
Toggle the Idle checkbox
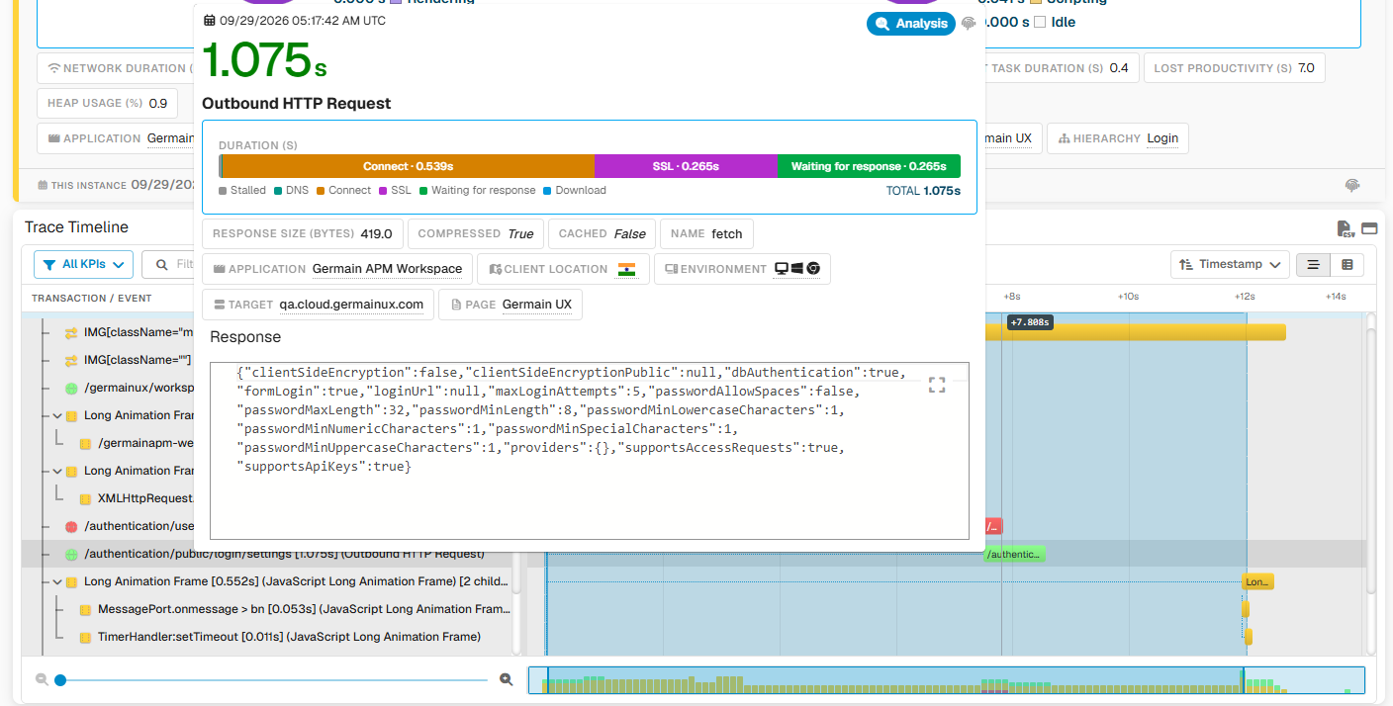pos(1040,22)
